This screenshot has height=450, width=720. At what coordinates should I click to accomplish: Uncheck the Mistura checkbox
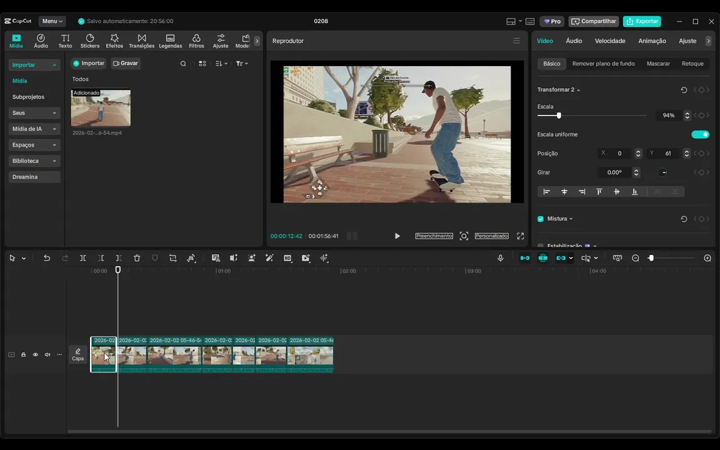click(541, 219)
